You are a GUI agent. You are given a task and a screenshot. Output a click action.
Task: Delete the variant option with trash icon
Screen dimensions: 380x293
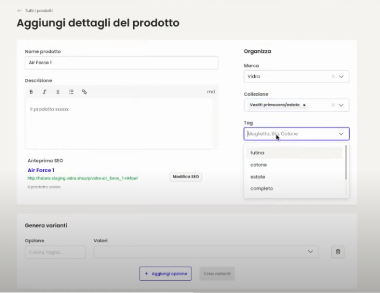(x=338, y=251)
